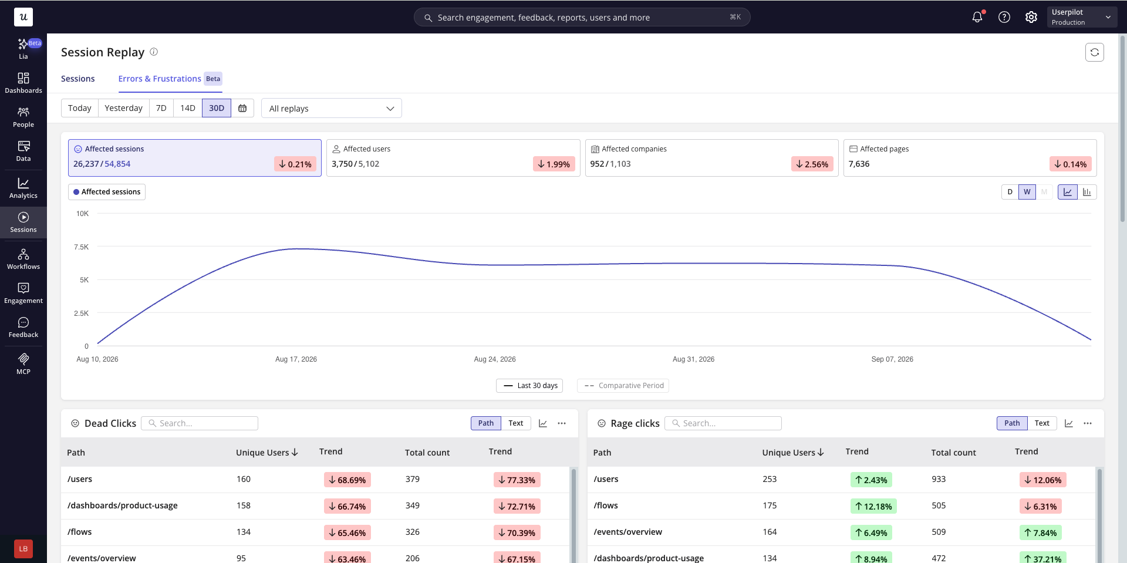This screenshot has width=1127, height=563.
Task: Switch to the Sessions tab
Action: [77, 79]
